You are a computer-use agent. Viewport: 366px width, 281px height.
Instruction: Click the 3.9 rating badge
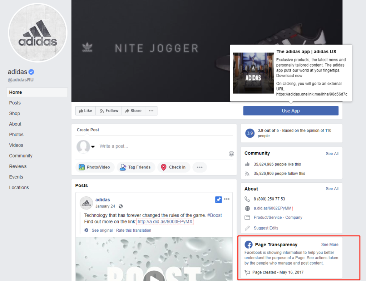(250, 133)
